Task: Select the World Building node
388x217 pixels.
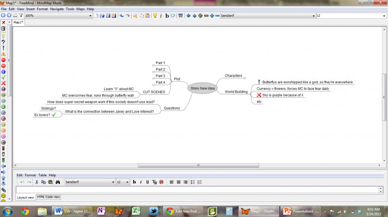Action: pos(236,92)
